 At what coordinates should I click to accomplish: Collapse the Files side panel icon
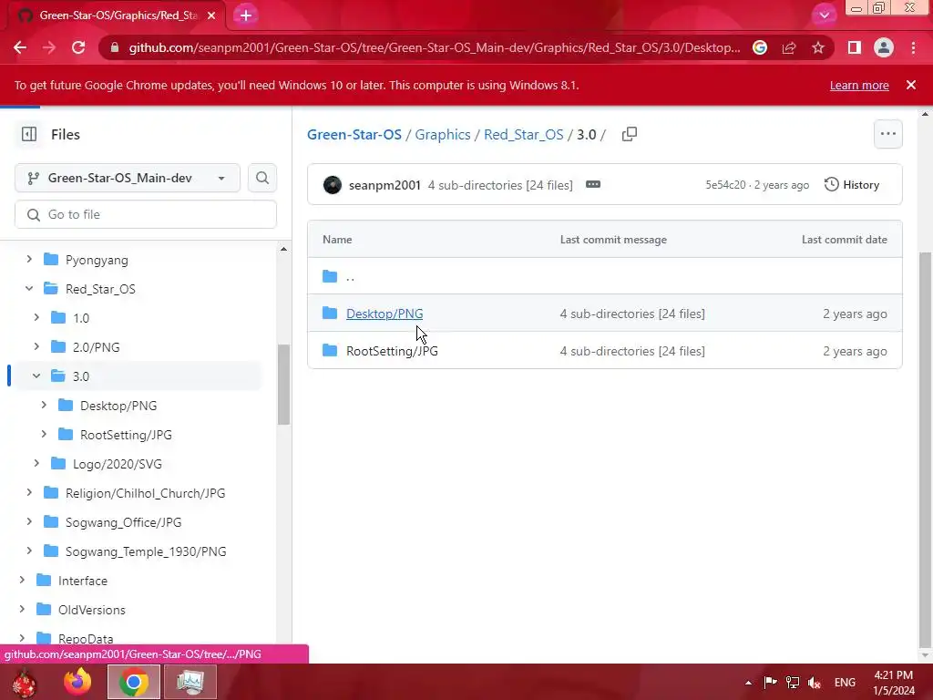28,135
